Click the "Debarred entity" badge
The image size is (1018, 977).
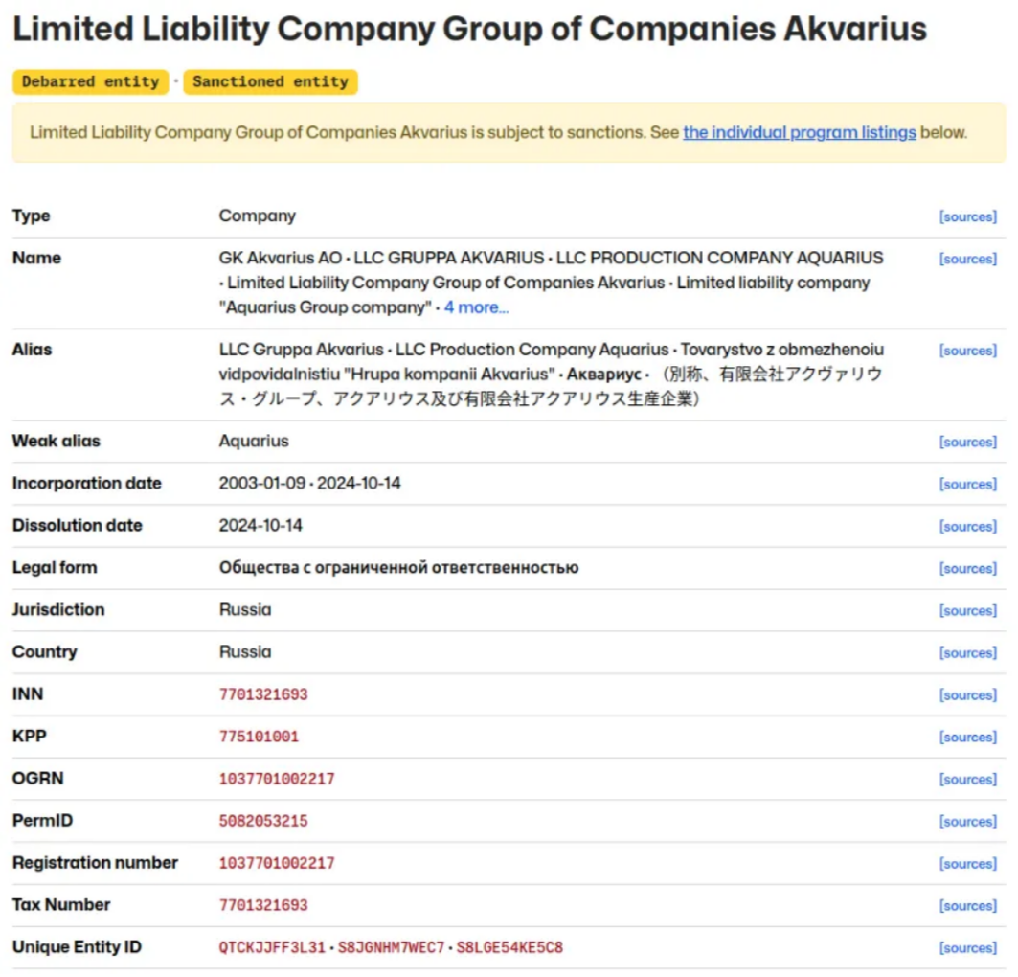[x=91, y=82]
